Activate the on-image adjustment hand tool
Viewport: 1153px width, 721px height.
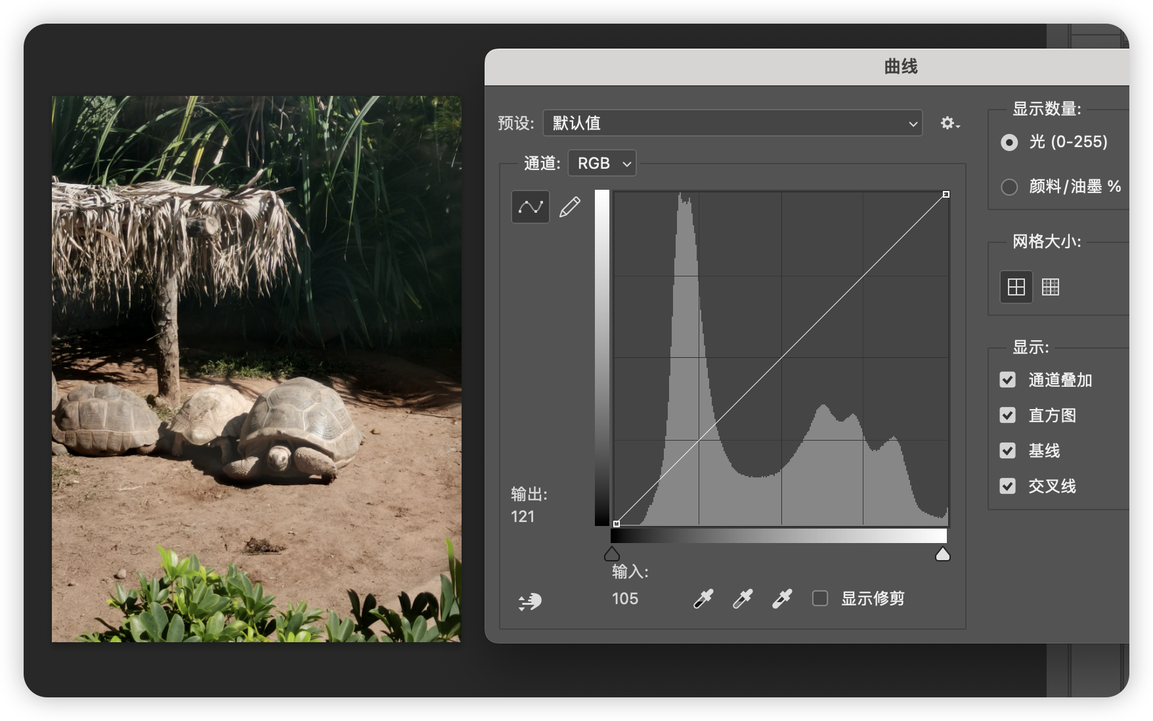(530, 601)
